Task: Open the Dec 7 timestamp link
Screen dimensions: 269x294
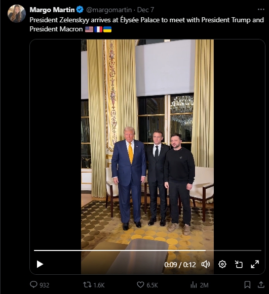Action: pos(145,10)
